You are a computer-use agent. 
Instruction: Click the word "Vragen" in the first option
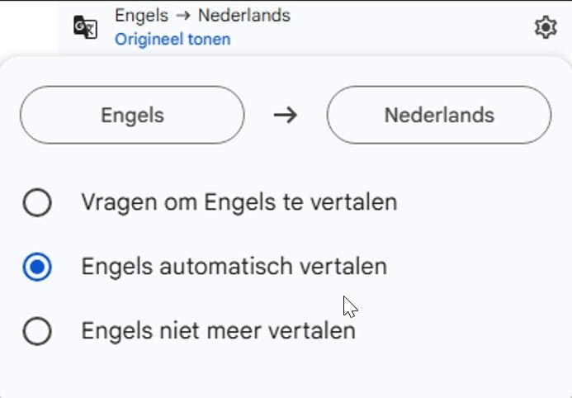click(114, 202)
